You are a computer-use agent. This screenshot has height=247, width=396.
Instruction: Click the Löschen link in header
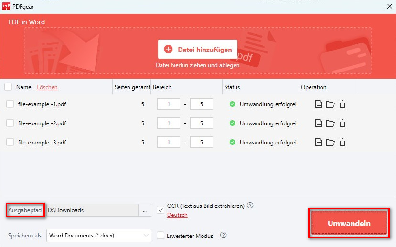[47, 87]
